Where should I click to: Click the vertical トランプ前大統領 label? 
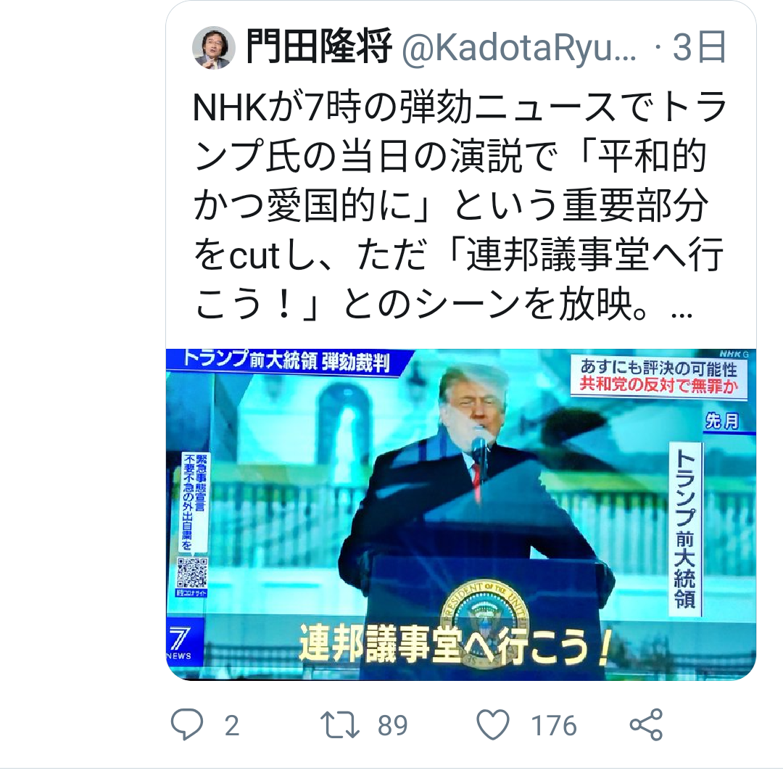(x=685, y=529)
